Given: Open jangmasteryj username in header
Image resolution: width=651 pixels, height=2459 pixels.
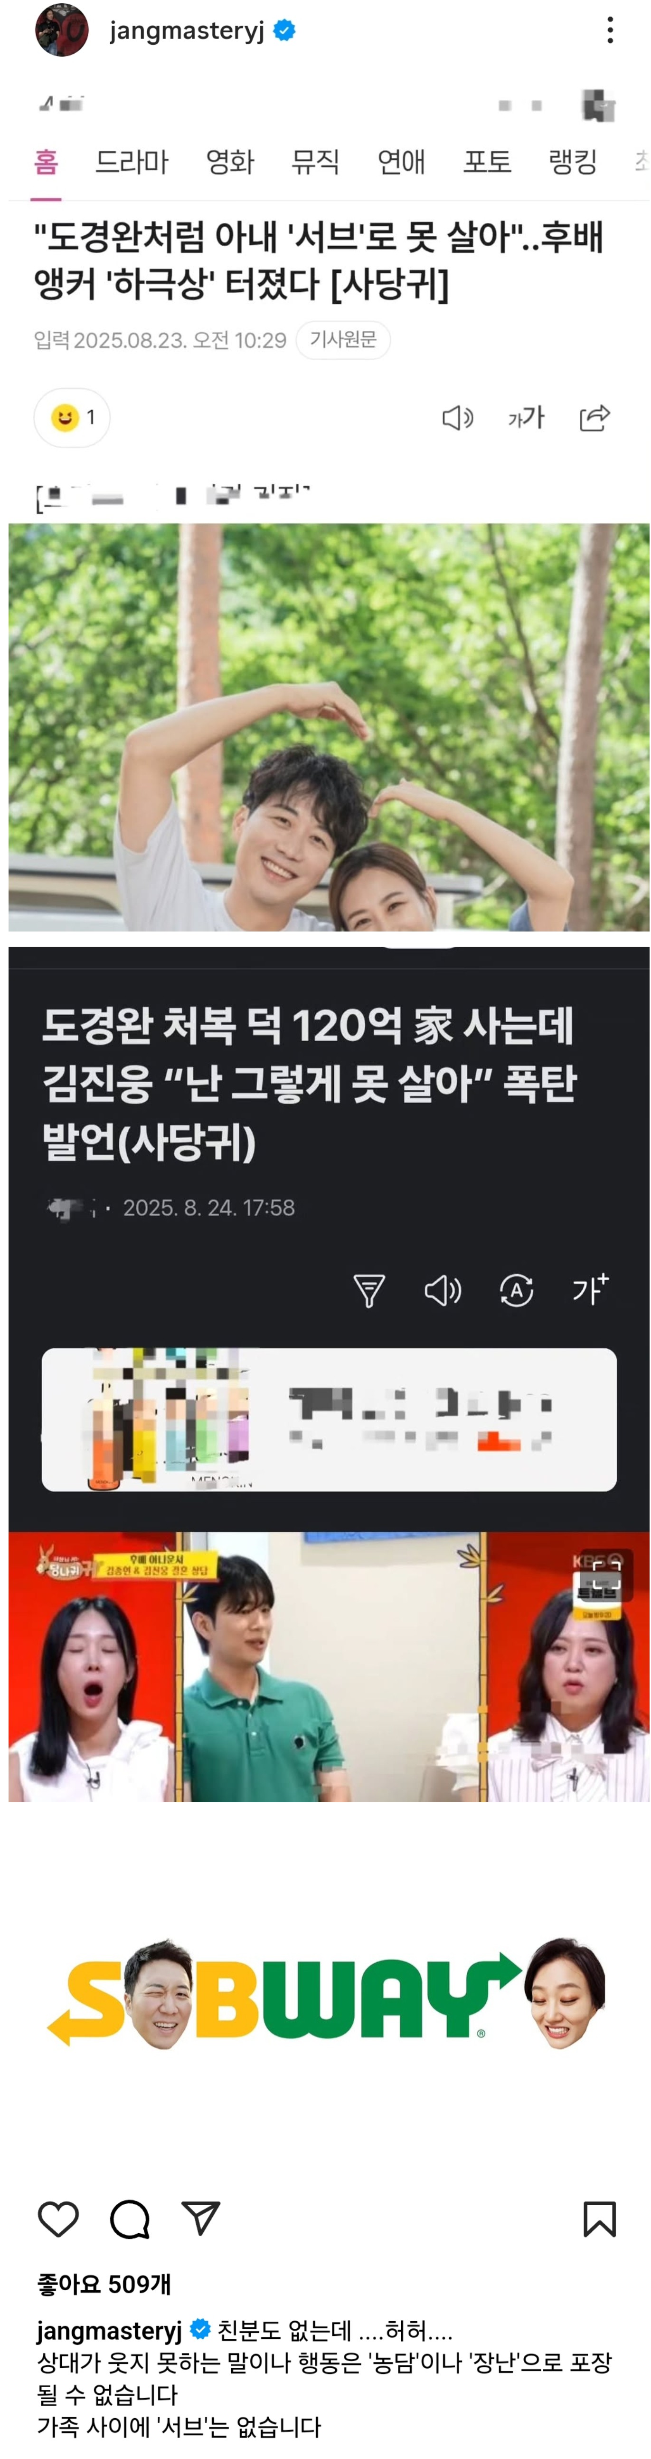Looking at the screenshot, I should point(187,30).
